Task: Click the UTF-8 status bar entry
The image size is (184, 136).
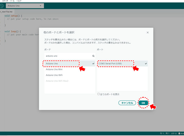Action: (174, 133)
